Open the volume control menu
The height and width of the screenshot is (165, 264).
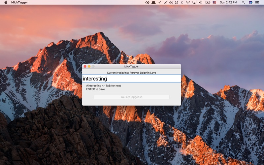(200, 2)
